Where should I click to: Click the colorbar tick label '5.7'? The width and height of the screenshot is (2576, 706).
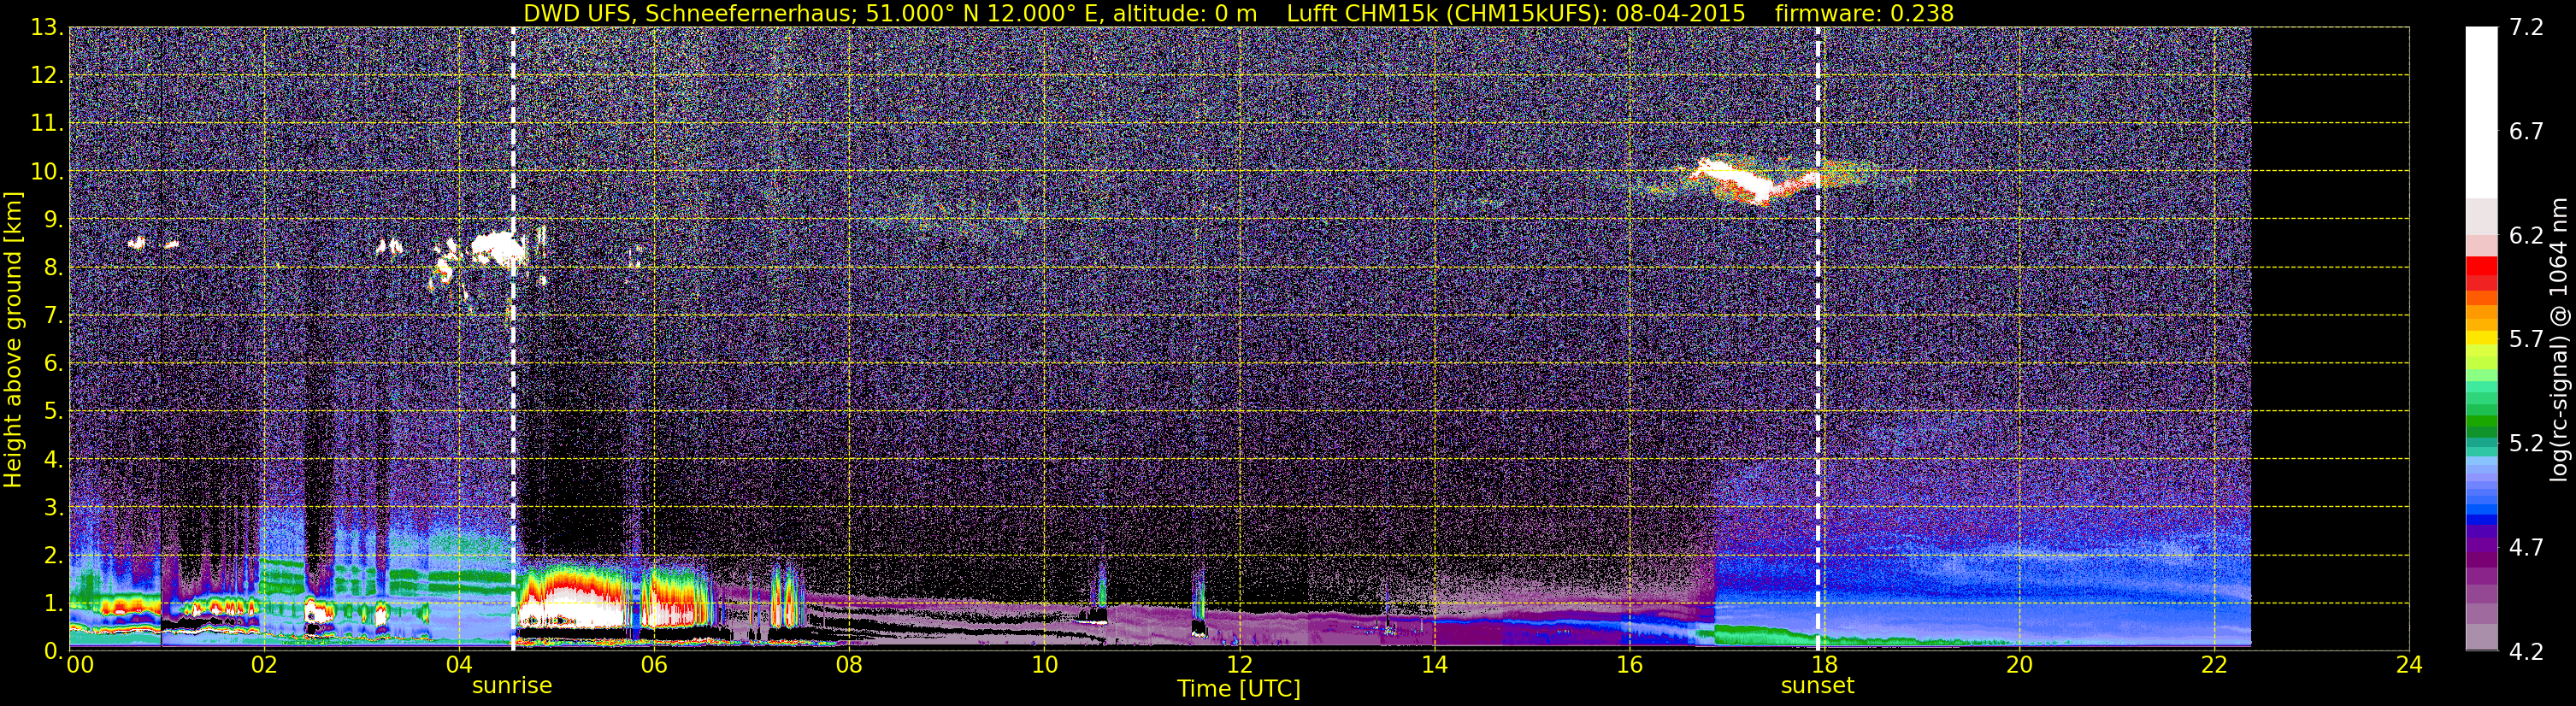(2526, 340)
